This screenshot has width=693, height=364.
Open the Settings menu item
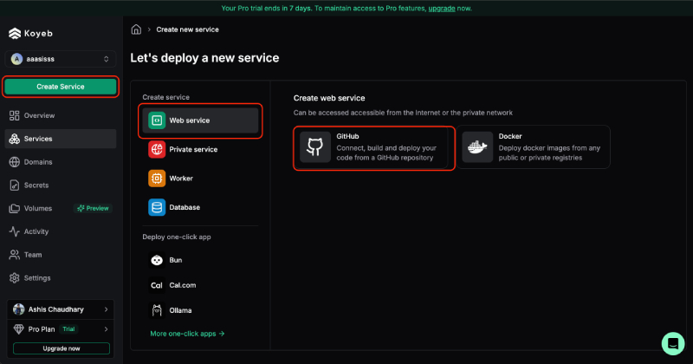(x=61, y=277)
